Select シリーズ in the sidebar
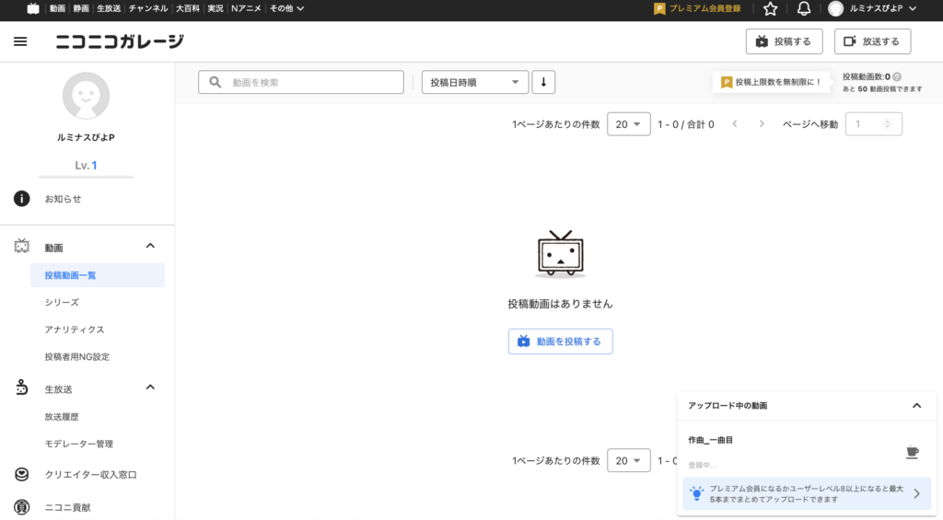943x520 pixels. point(62,302)
